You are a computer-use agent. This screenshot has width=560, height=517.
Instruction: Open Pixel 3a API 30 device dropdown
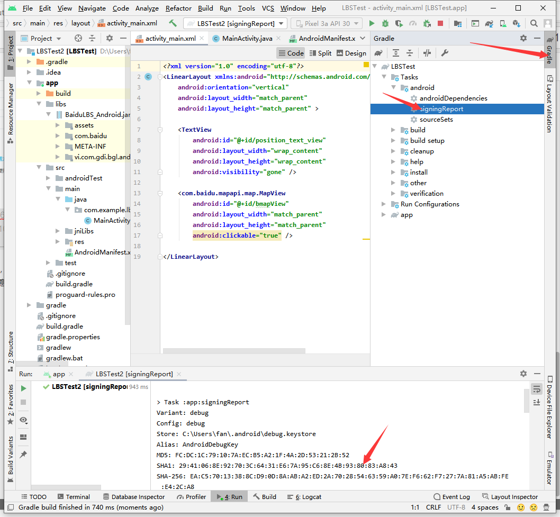tap(327, 24)
